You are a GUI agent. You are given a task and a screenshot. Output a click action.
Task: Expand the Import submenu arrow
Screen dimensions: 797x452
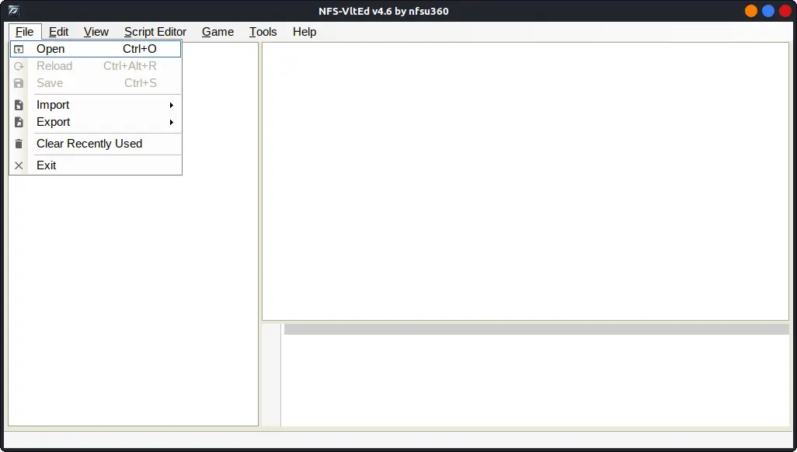click(x=172, y=106)
